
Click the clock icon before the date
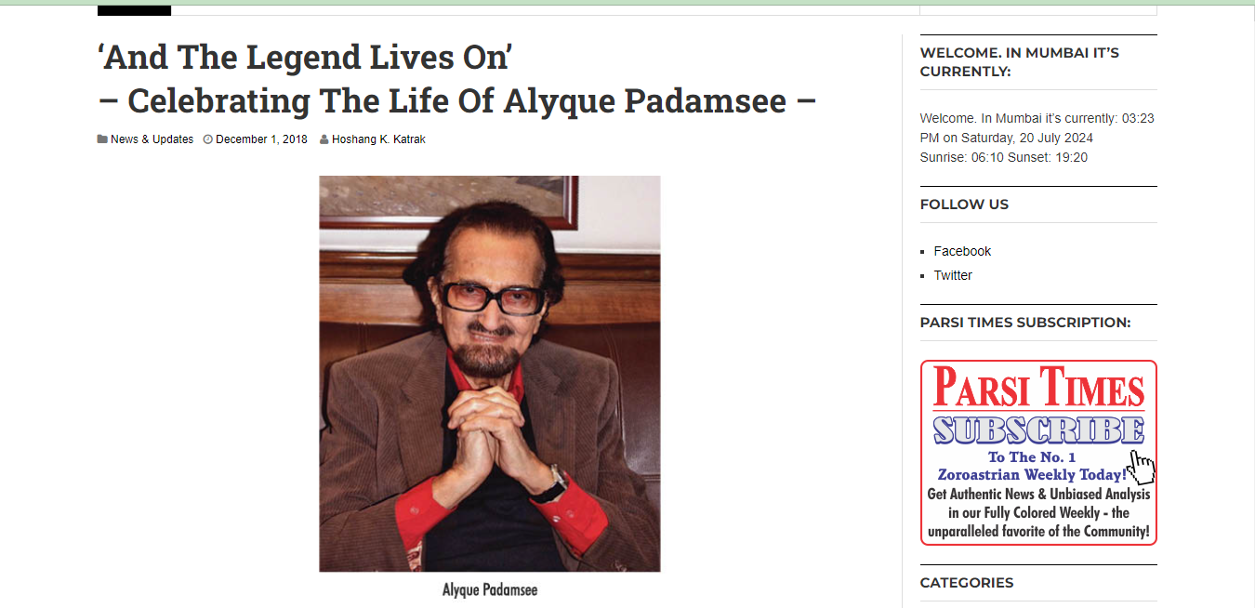tap(208, 139)
